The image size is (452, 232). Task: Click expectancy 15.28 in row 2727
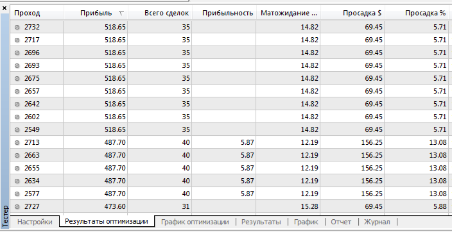tap(309, 206)
